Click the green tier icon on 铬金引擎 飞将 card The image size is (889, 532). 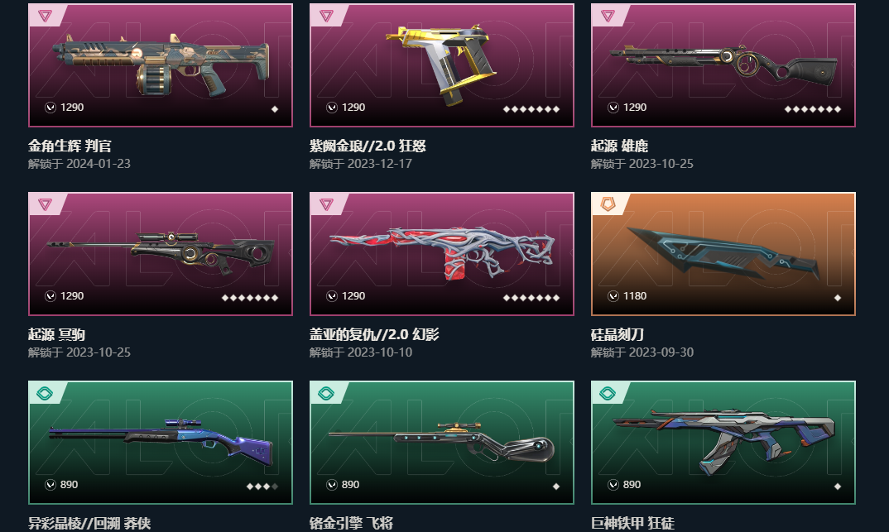point(326,393)
